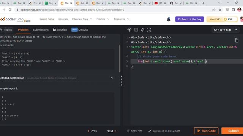Click the 'Write your code here' comment
This screenshot has height=136, width=243.
158,56
